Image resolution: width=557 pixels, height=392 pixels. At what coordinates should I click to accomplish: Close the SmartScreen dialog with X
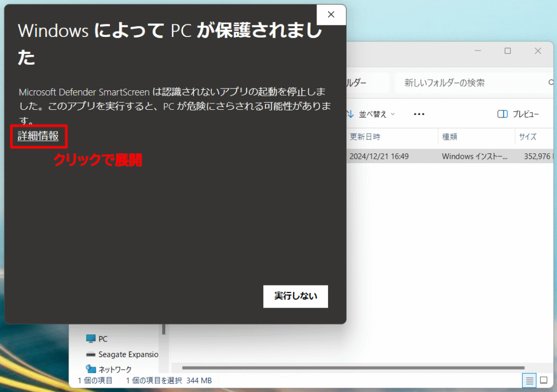(x=331, y=15)
